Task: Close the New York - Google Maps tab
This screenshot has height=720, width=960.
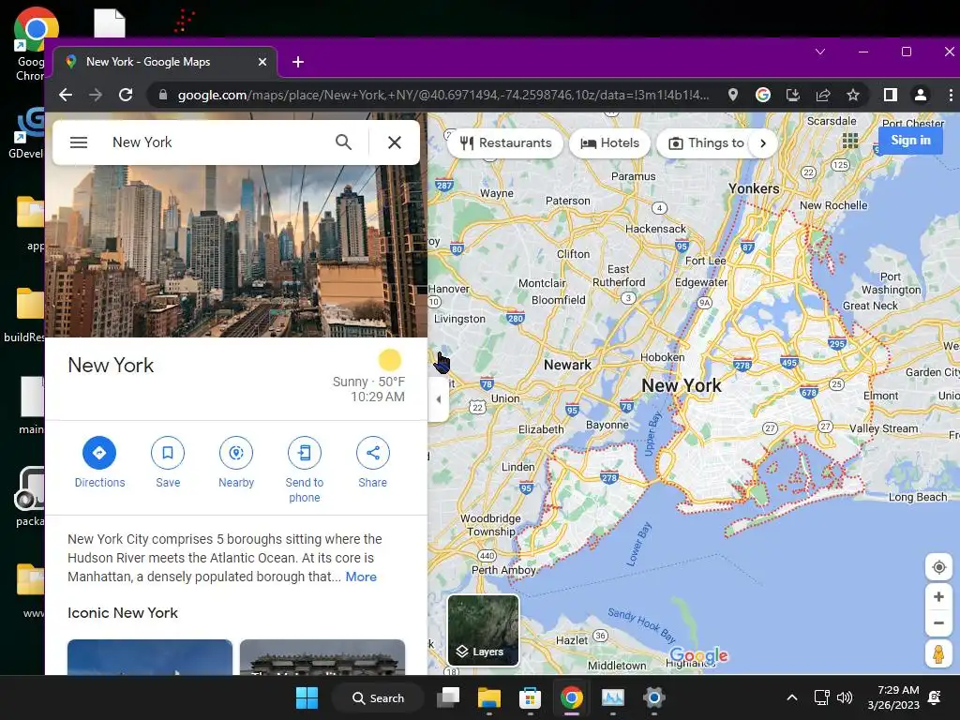Action: coord(262,62)
